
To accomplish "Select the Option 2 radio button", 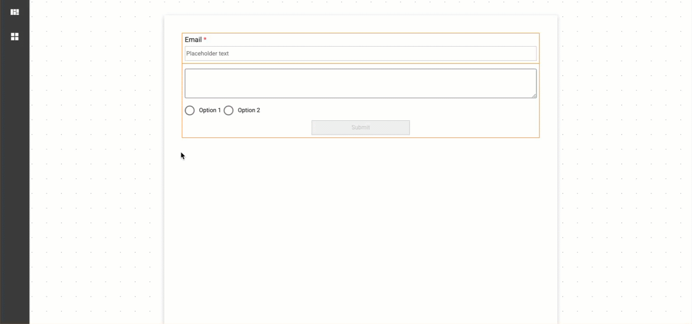I will pos(229,110).
